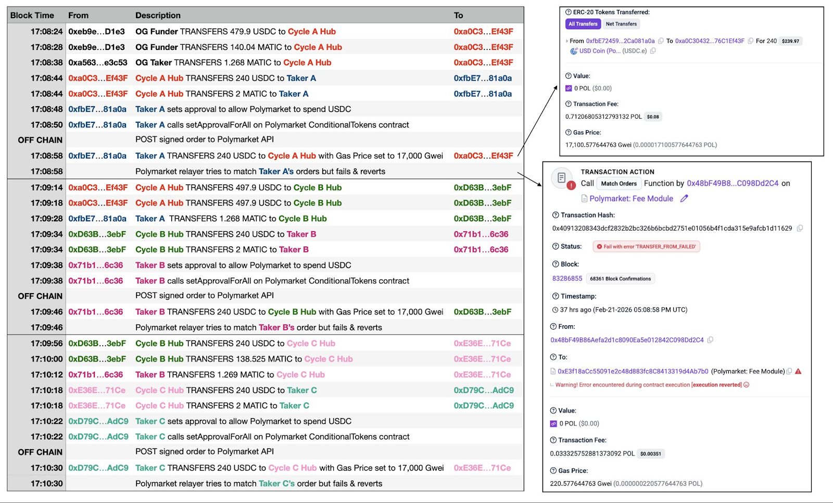The height and width of the screenshot is (503, 833).
Task: Open the USD Coin token link
Action: point(599,51)
